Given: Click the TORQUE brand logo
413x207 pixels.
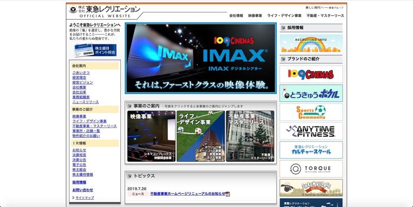Looking at the screenshot, I should [311, 169].
